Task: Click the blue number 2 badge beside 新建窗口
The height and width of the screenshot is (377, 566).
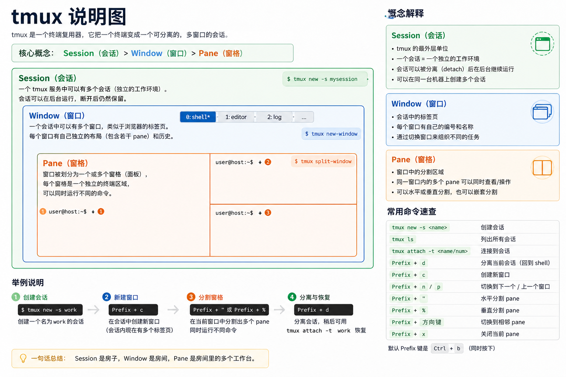Action: coord(106,297)
